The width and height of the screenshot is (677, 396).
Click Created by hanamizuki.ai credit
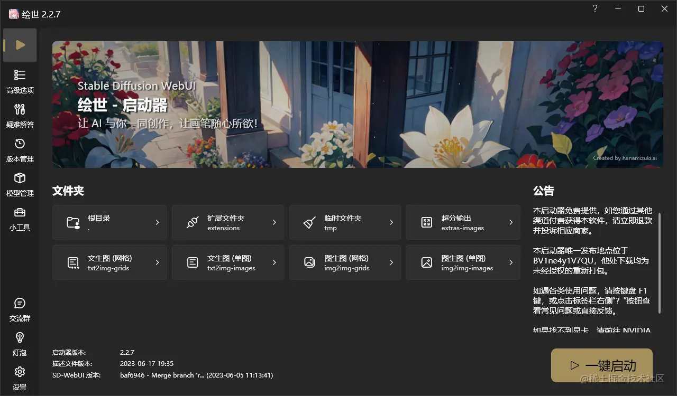625,158
